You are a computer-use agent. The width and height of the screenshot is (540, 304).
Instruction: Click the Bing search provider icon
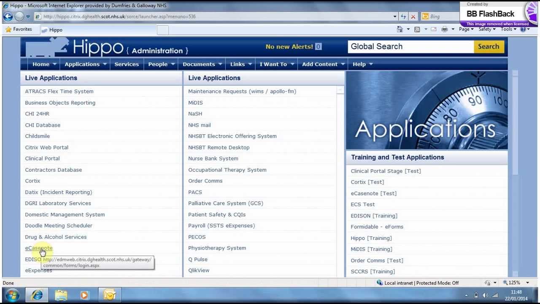click(425, 16)
